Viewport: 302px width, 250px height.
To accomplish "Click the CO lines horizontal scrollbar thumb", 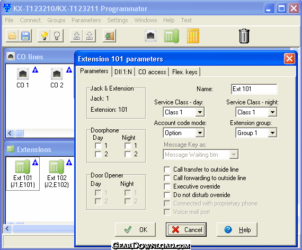I will coord(19,133).
